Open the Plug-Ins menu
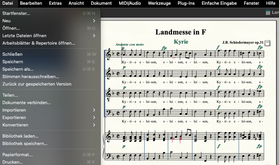The width and height of the screenshot is (279, 165). tap(186, 3)
